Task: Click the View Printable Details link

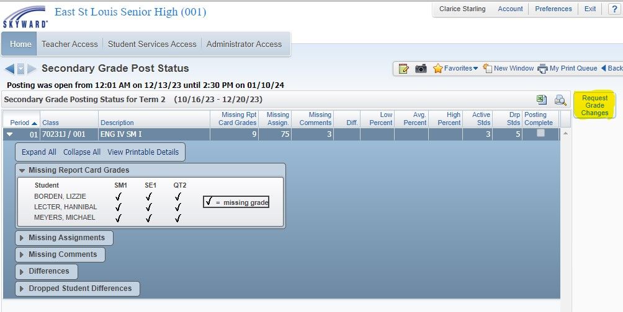Action: coord(143,152)
